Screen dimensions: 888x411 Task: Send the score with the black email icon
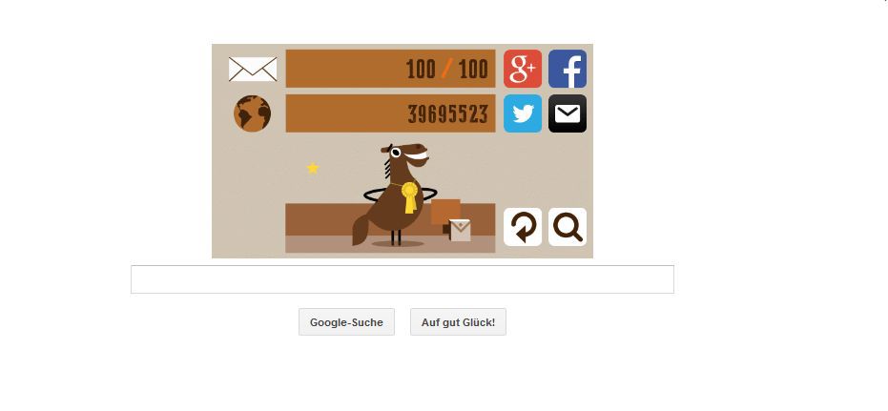pyautogui.click(x=567, y=113)
